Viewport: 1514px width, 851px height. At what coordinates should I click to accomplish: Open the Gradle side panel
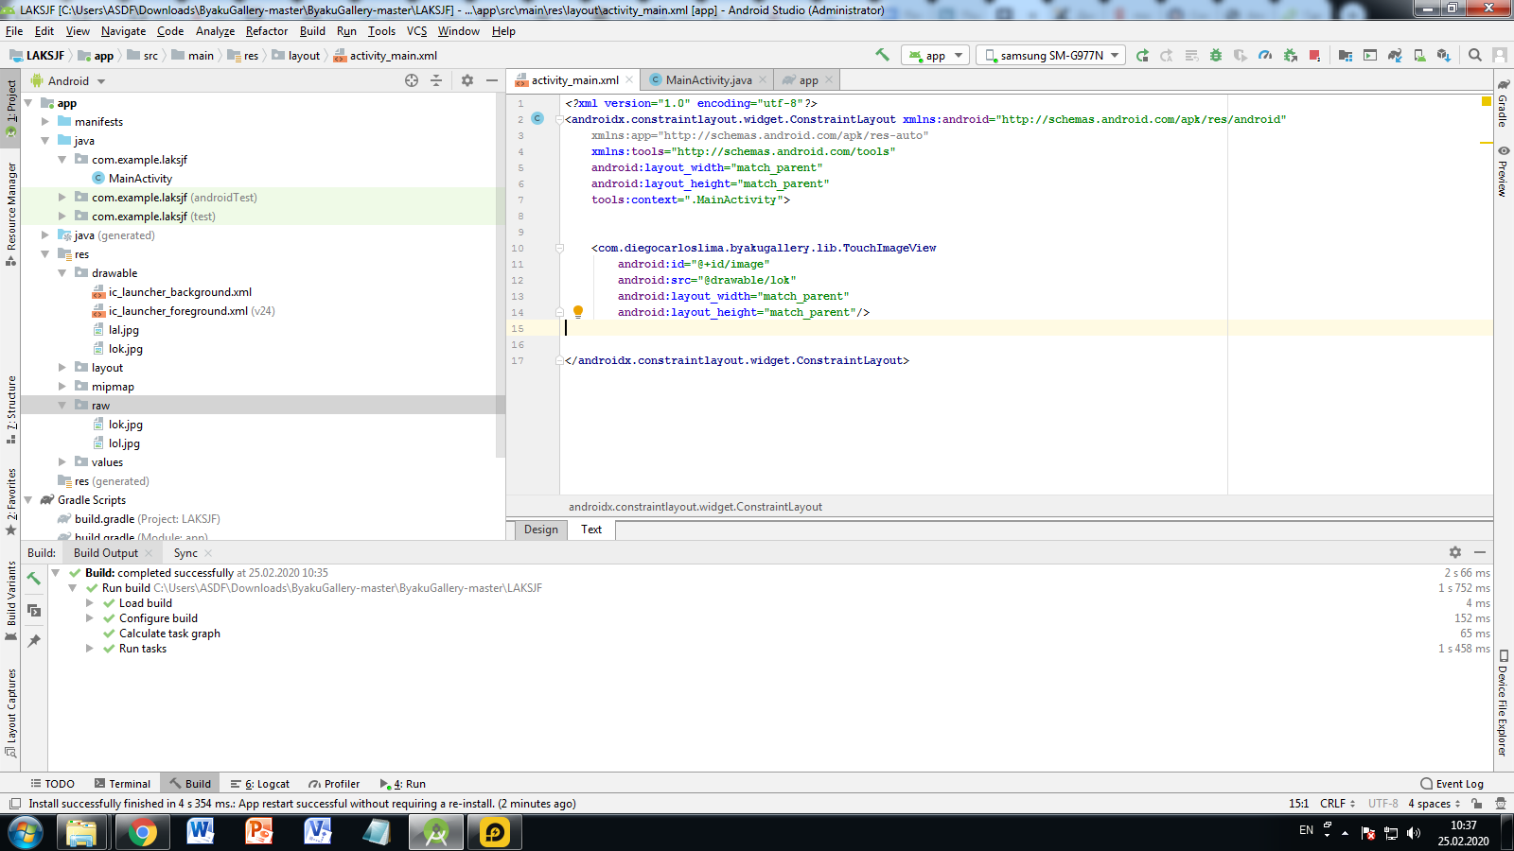click(1503, 105)
